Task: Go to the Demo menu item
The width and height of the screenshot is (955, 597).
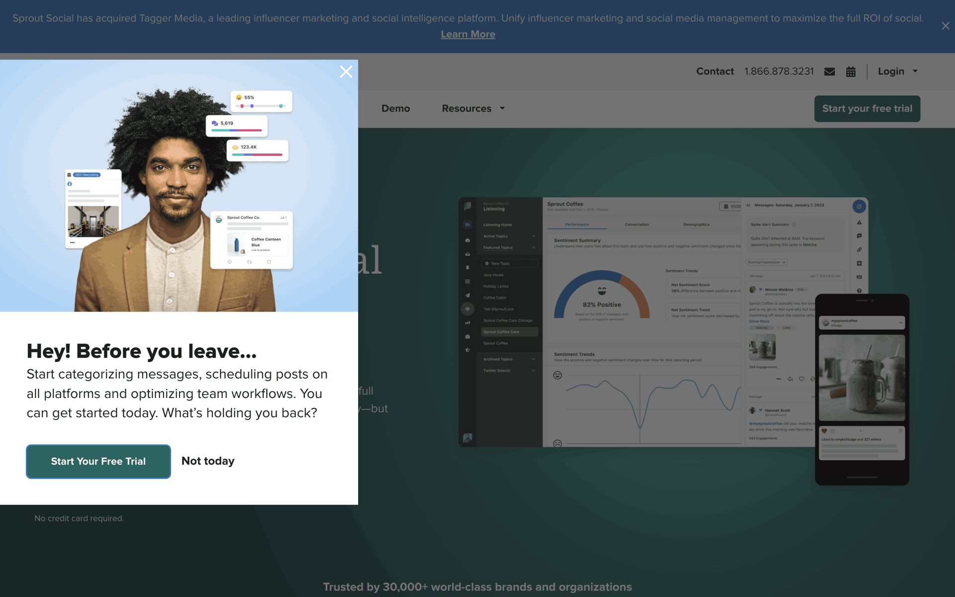Action: [x=395, y=108]
